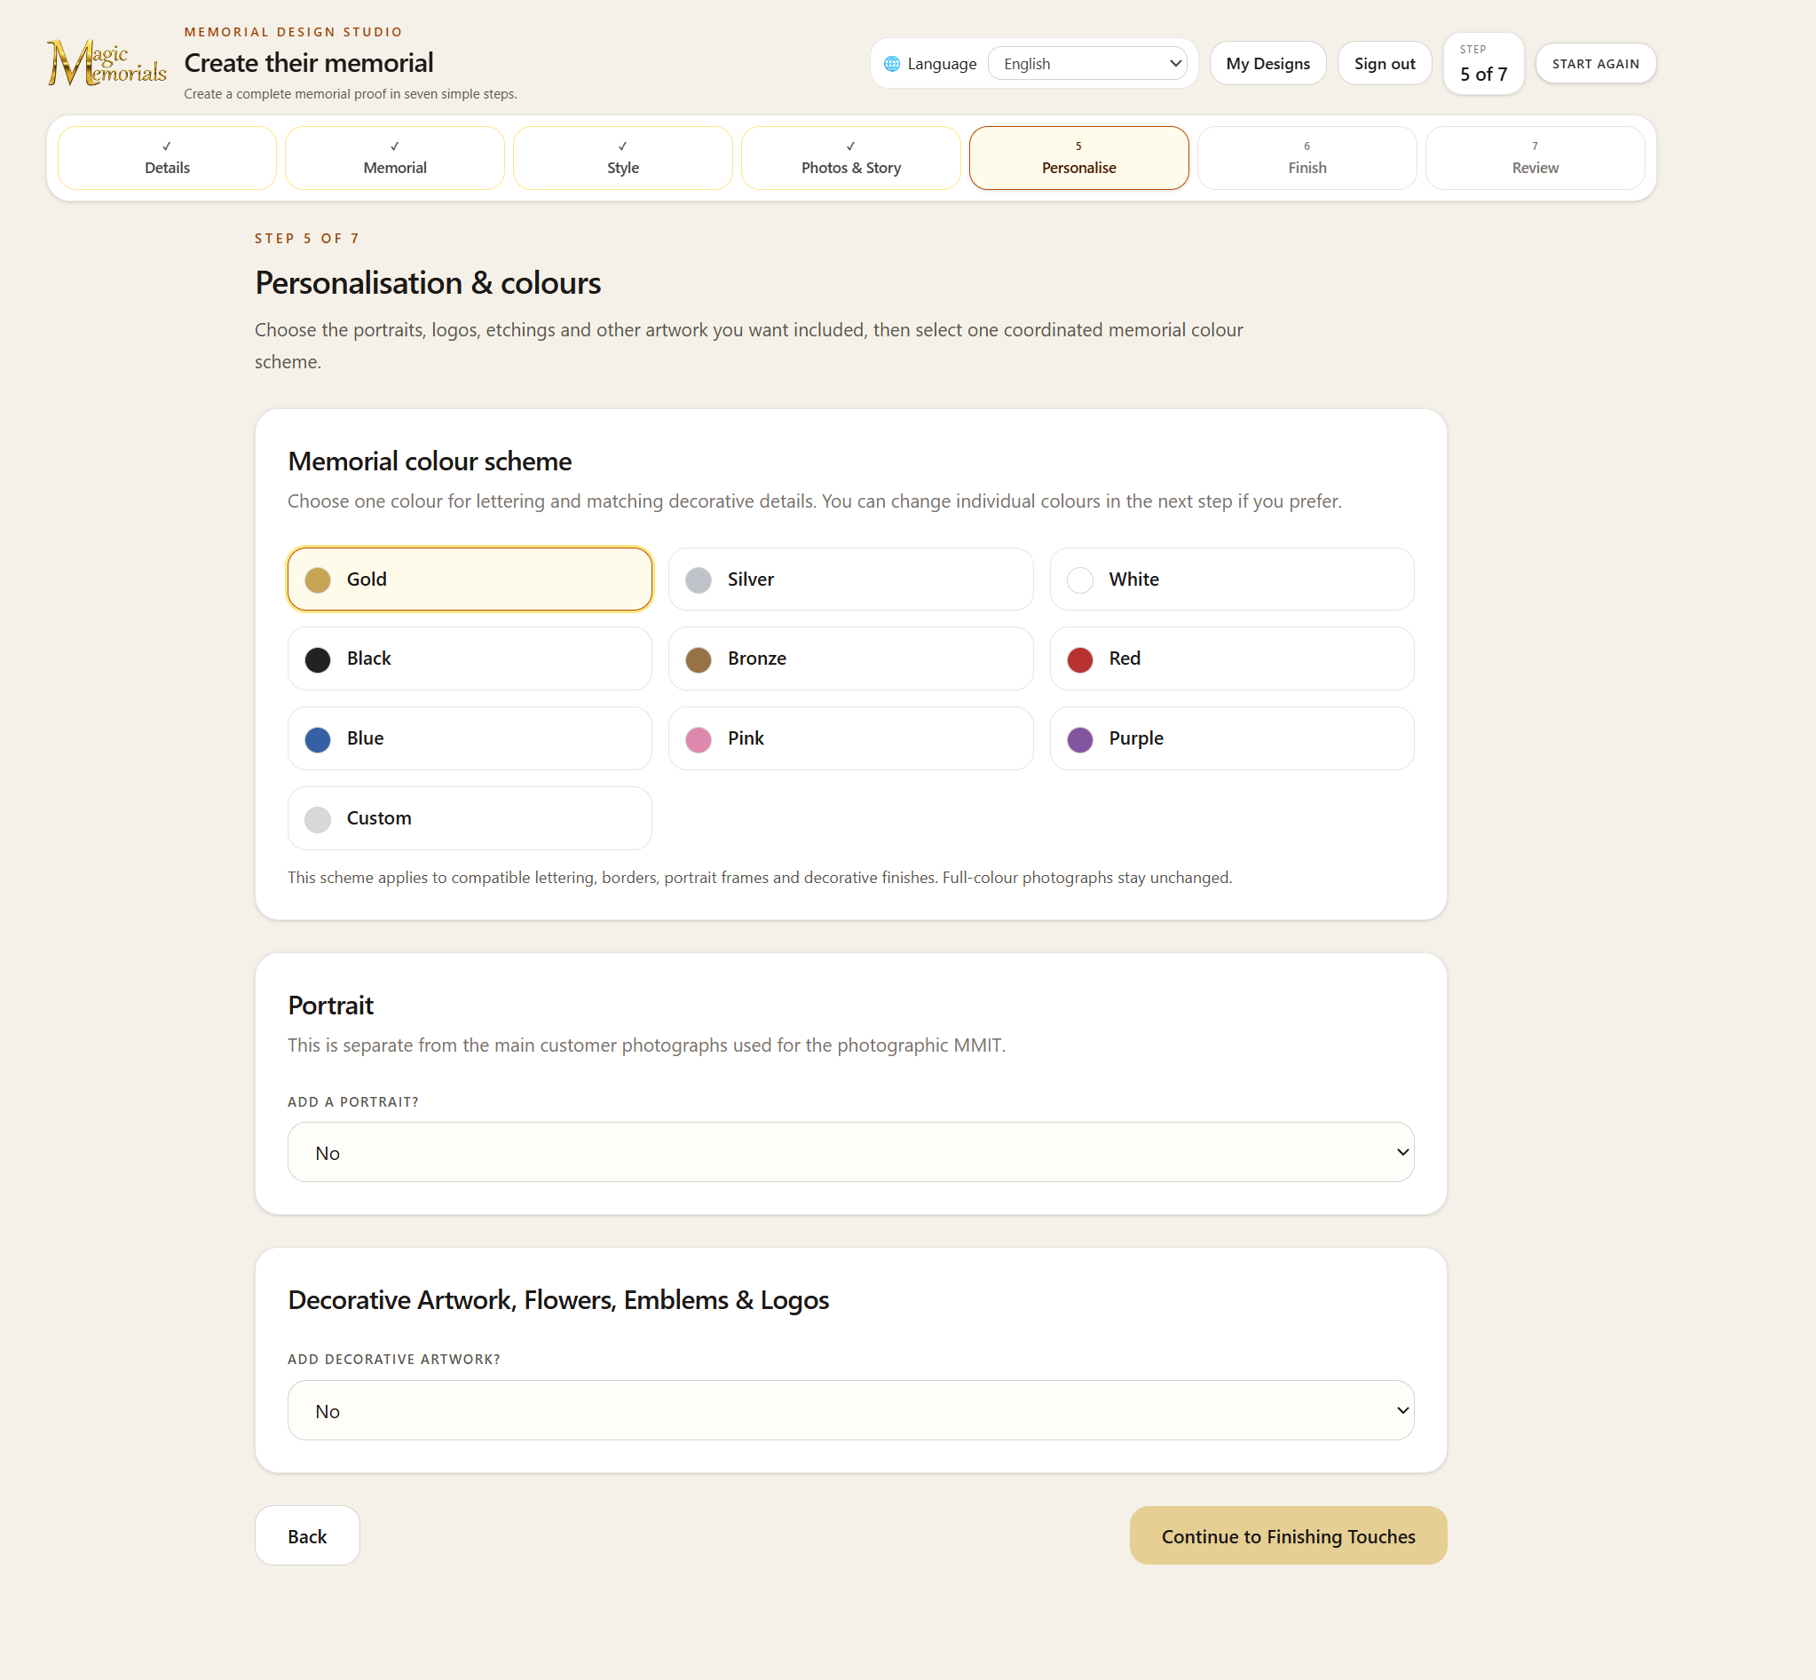
Task: Click the 'Personalisation & colours' heading
Action: pyautogui.click(x=428, y=283)
